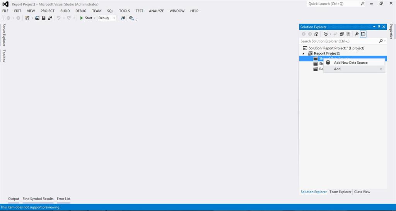
Task: Open the BUILD menu
Action: coord(65,11)
